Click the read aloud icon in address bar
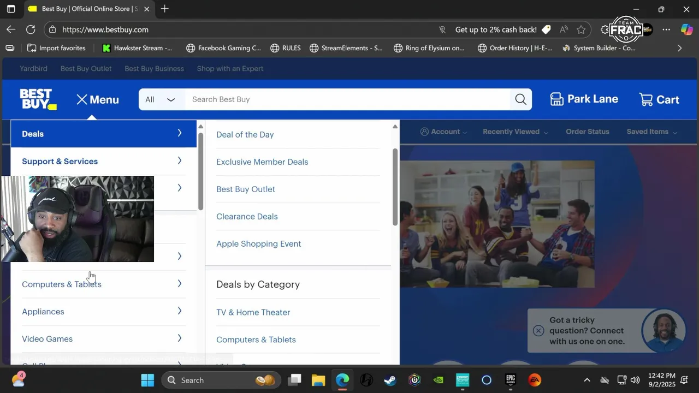 click(x=564, y=29)
